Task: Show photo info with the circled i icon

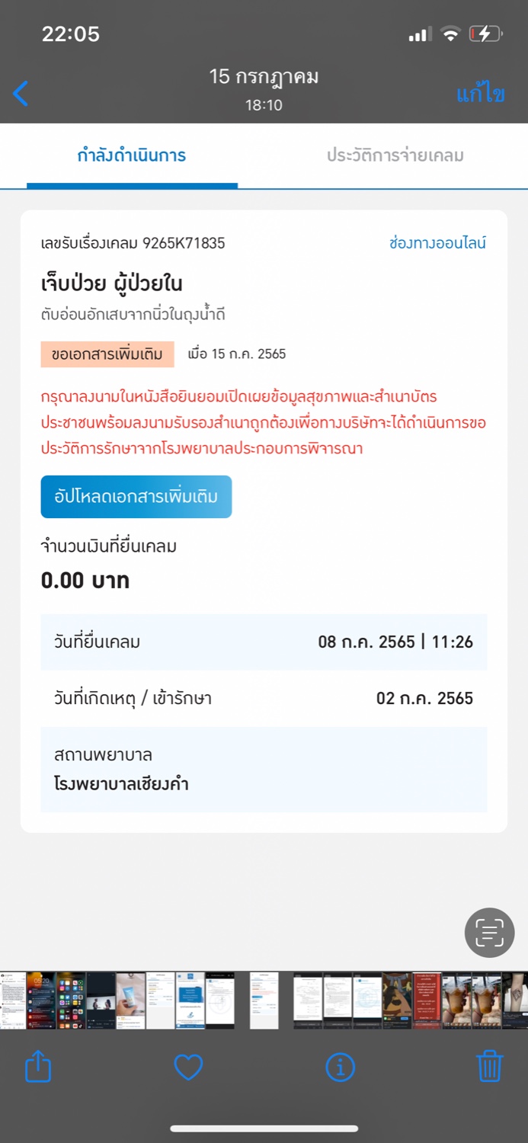Action: 340,1067
